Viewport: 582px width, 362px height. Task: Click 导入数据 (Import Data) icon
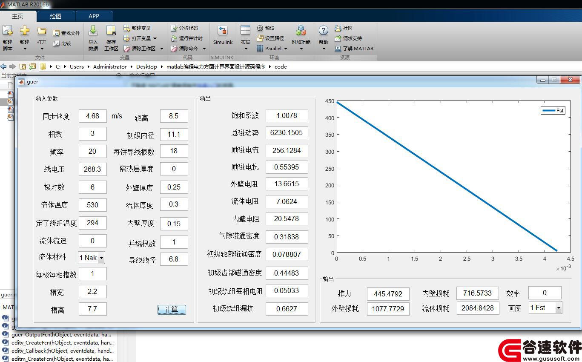tap(93, 31)
